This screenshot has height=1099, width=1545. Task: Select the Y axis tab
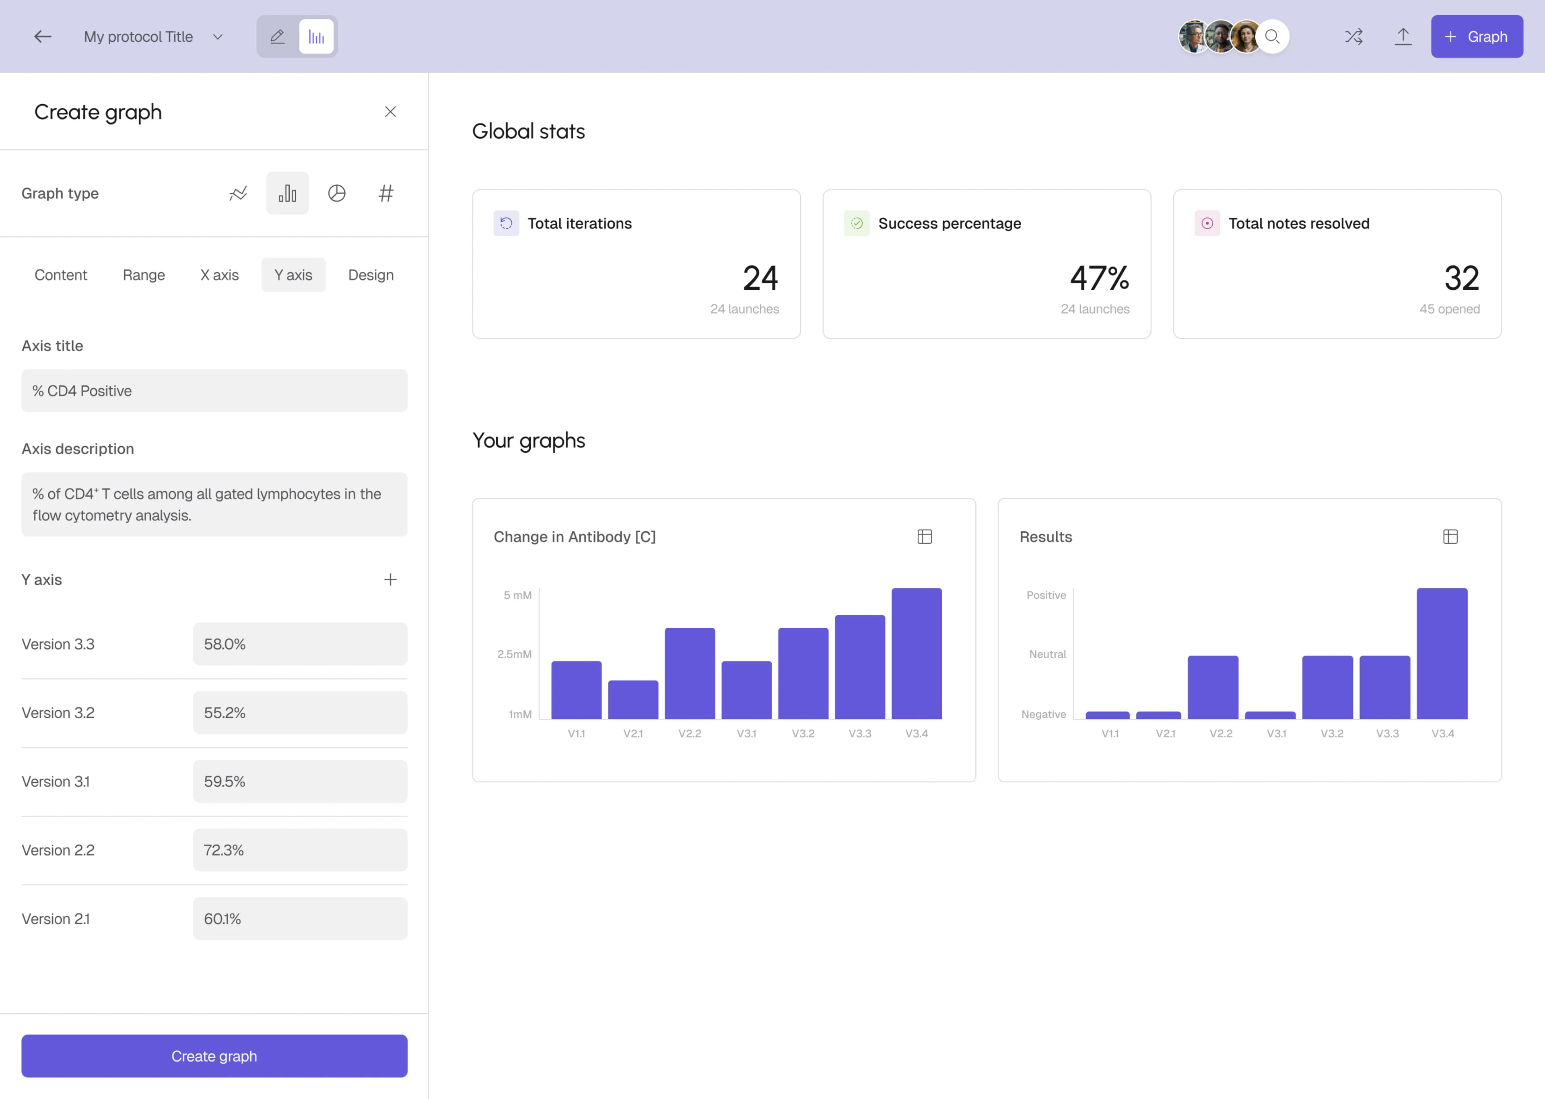point(294,275)
